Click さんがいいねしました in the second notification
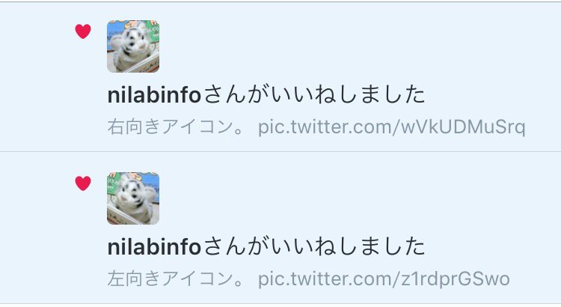Viewport: 561px width, 307px height. (314, 247)
